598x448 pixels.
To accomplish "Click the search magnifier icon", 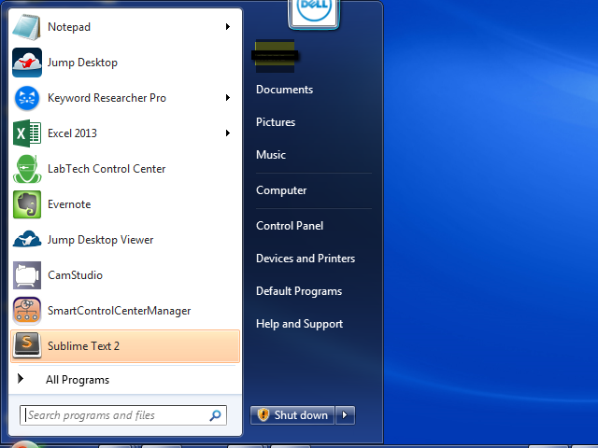I will [x=216, y=415].
